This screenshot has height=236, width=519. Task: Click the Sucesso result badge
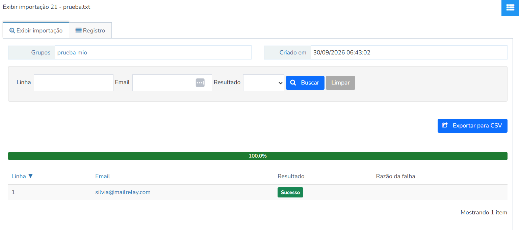point(290,192)
